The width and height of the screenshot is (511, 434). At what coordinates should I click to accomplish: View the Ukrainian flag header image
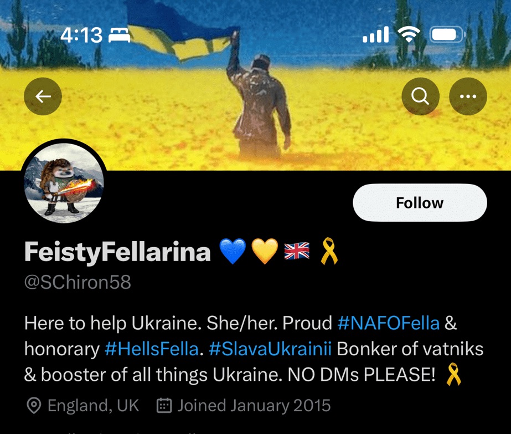[256, 85]
